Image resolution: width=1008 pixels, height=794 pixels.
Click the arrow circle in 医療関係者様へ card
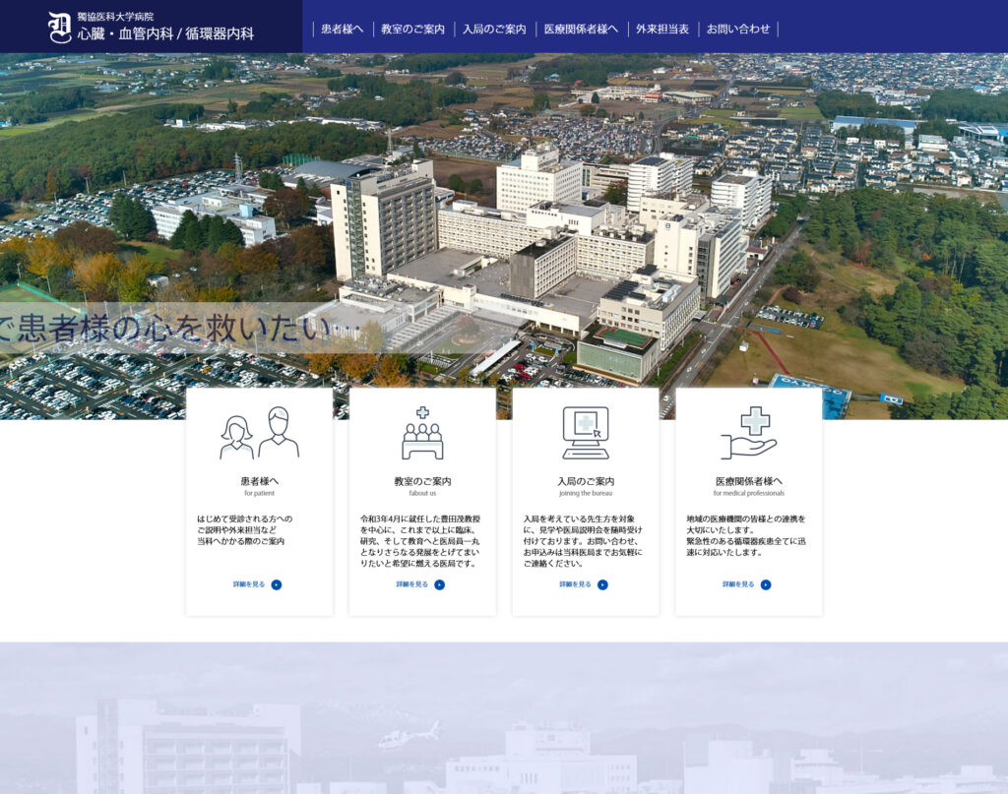766,584
